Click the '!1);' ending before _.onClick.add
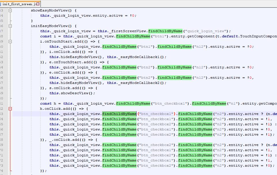Viewport: 277px width, 175px height. pyautogui.click(x=270, y=134)
